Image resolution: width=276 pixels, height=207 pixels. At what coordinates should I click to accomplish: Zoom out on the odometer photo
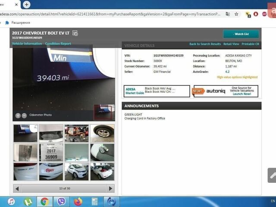pyautogui.click(x=24, y=116)
